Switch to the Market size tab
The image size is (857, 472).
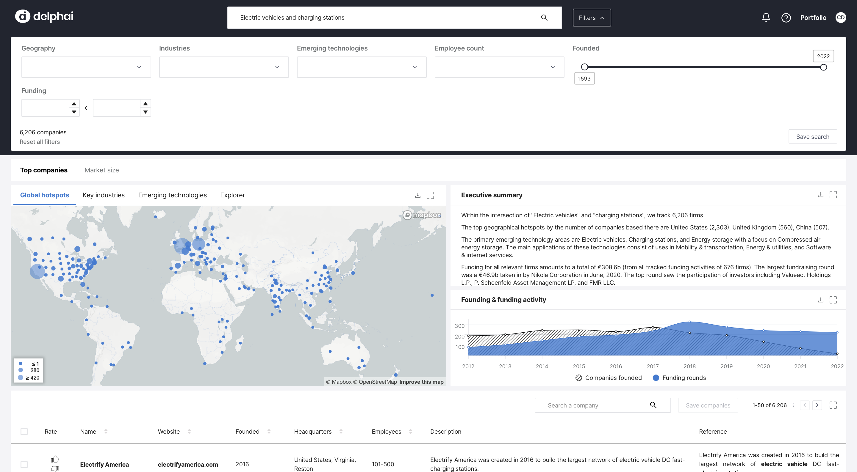coord(101,170)
